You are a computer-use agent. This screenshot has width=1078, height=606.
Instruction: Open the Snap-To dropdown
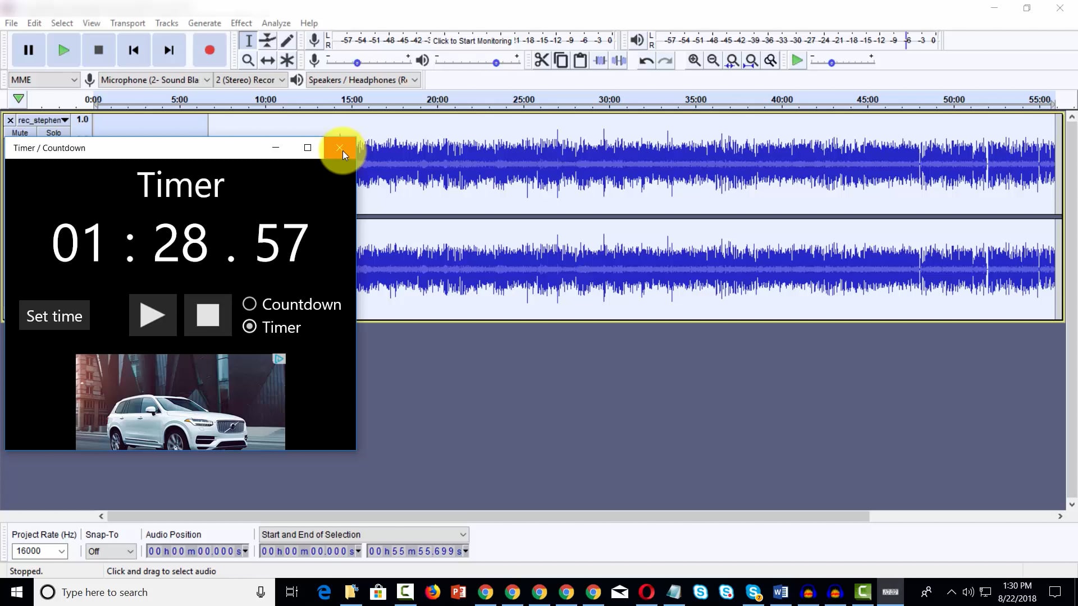(x=110, y=551)
